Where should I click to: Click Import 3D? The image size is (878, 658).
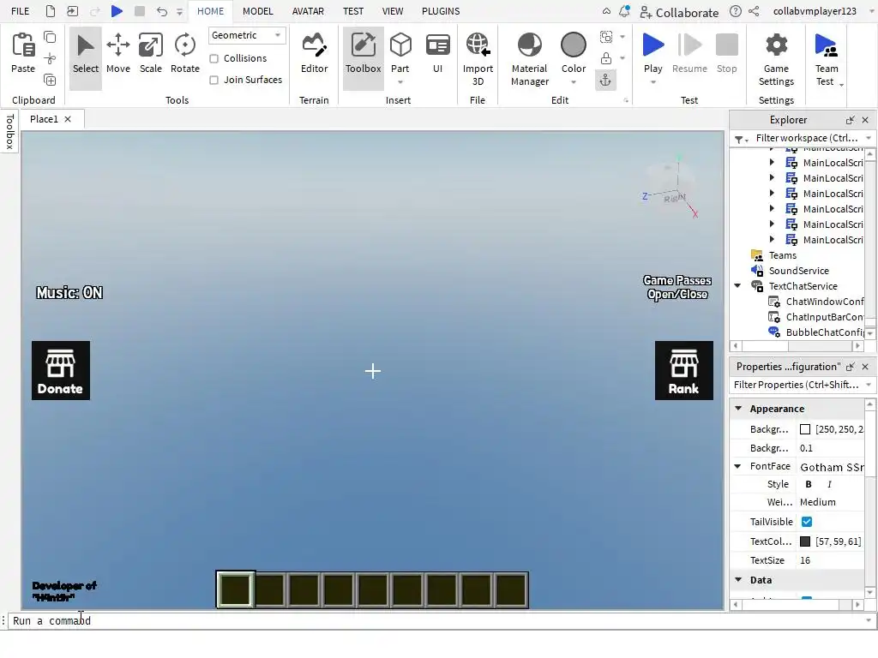coord(478,59)
